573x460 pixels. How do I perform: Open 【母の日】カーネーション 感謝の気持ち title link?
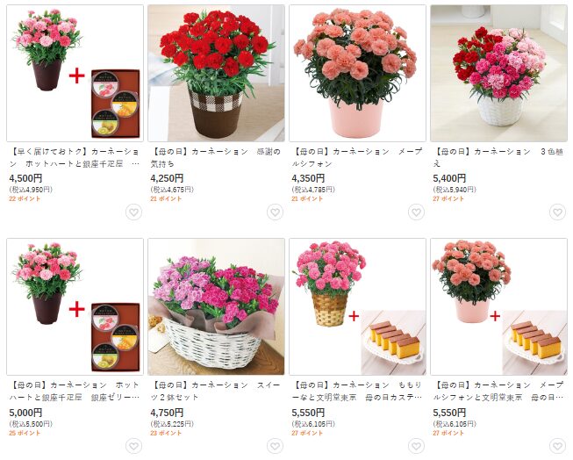coord(216,158)
